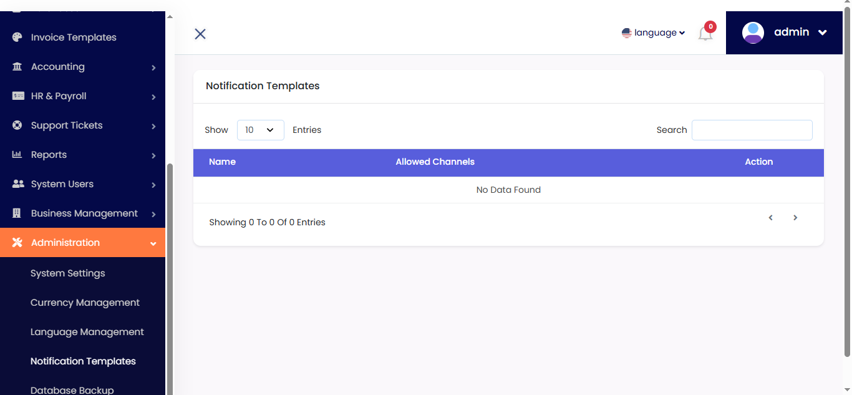Screen dimensions: 852x395
Task: Click the US flag language icon
Action: click(x=627, y=33)
